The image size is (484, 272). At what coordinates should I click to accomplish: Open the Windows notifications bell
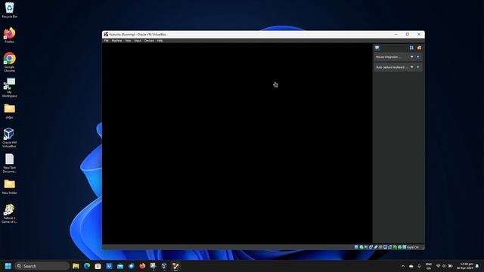point(477,266)
